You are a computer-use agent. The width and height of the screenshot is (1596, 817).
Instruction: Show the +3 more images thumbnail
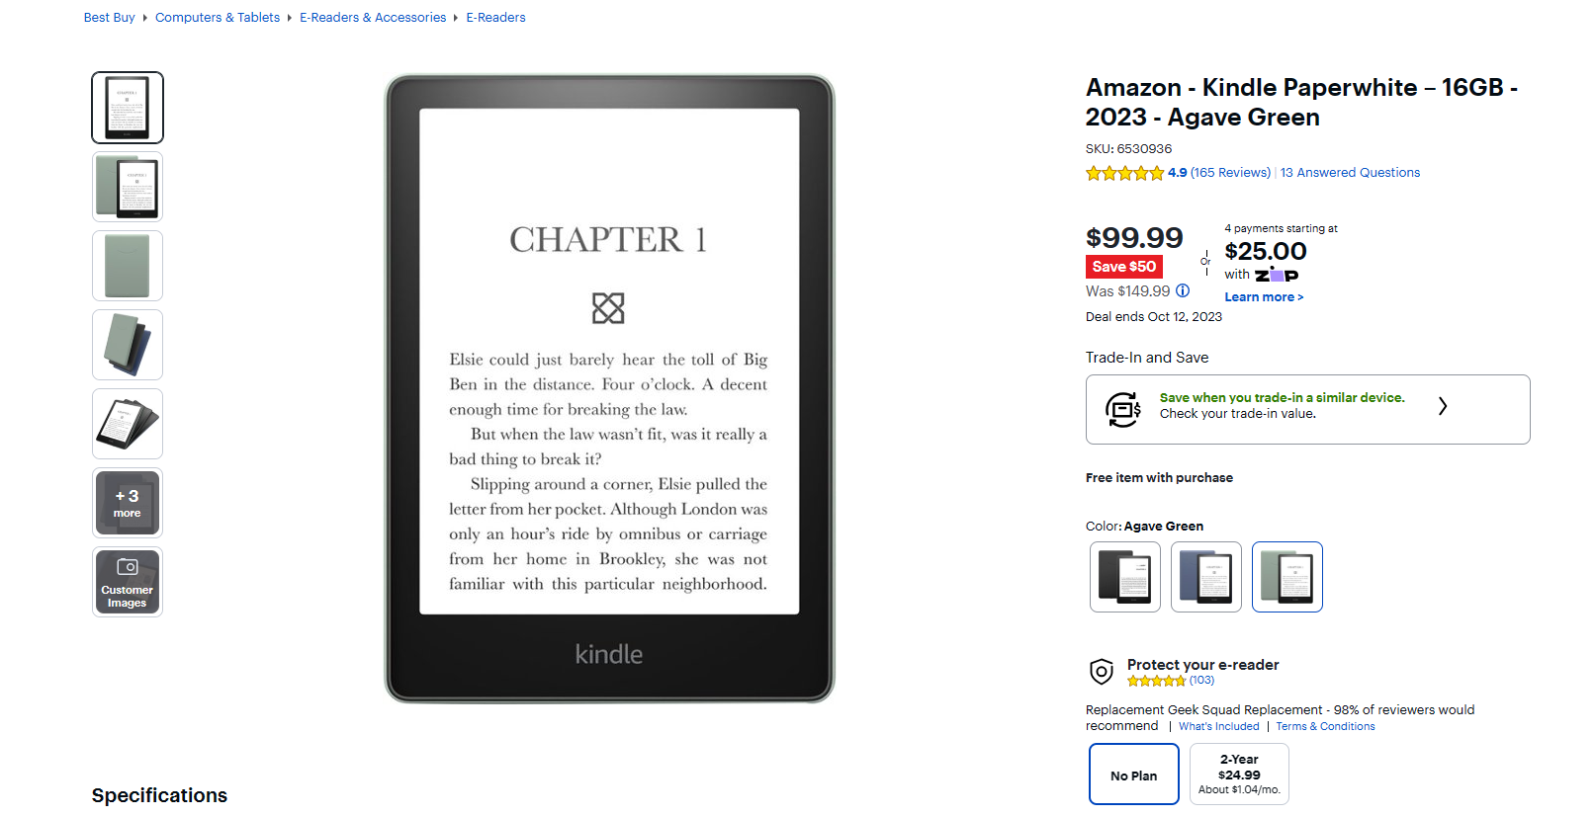(x=128, y=503)
